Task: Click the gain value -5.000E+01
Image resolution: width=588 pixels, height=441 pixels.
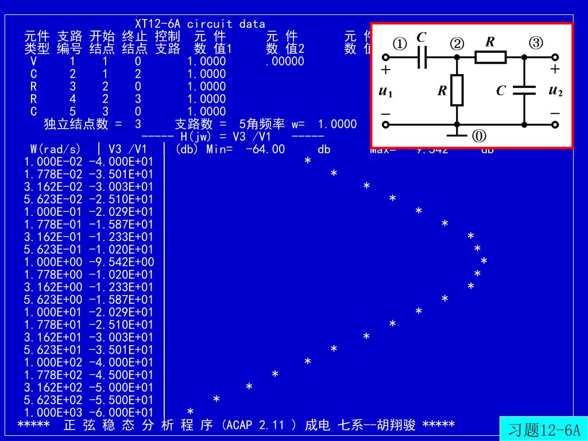Action: point(122,388)
